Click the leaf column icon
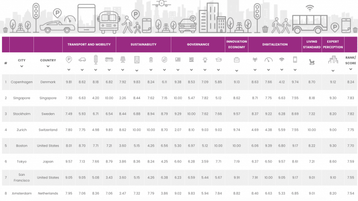The image size is (358, 201). click(x=165, y=60)
